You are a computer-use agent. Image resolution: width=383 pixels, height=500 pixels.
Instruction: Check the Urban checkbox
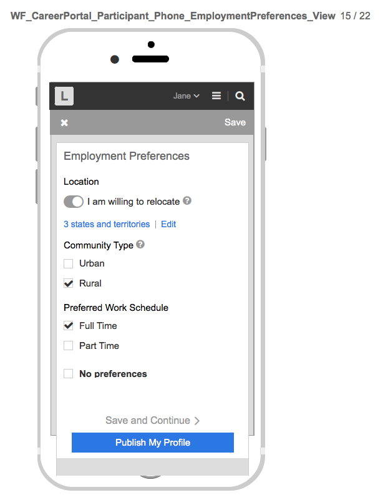click(69, 263)
